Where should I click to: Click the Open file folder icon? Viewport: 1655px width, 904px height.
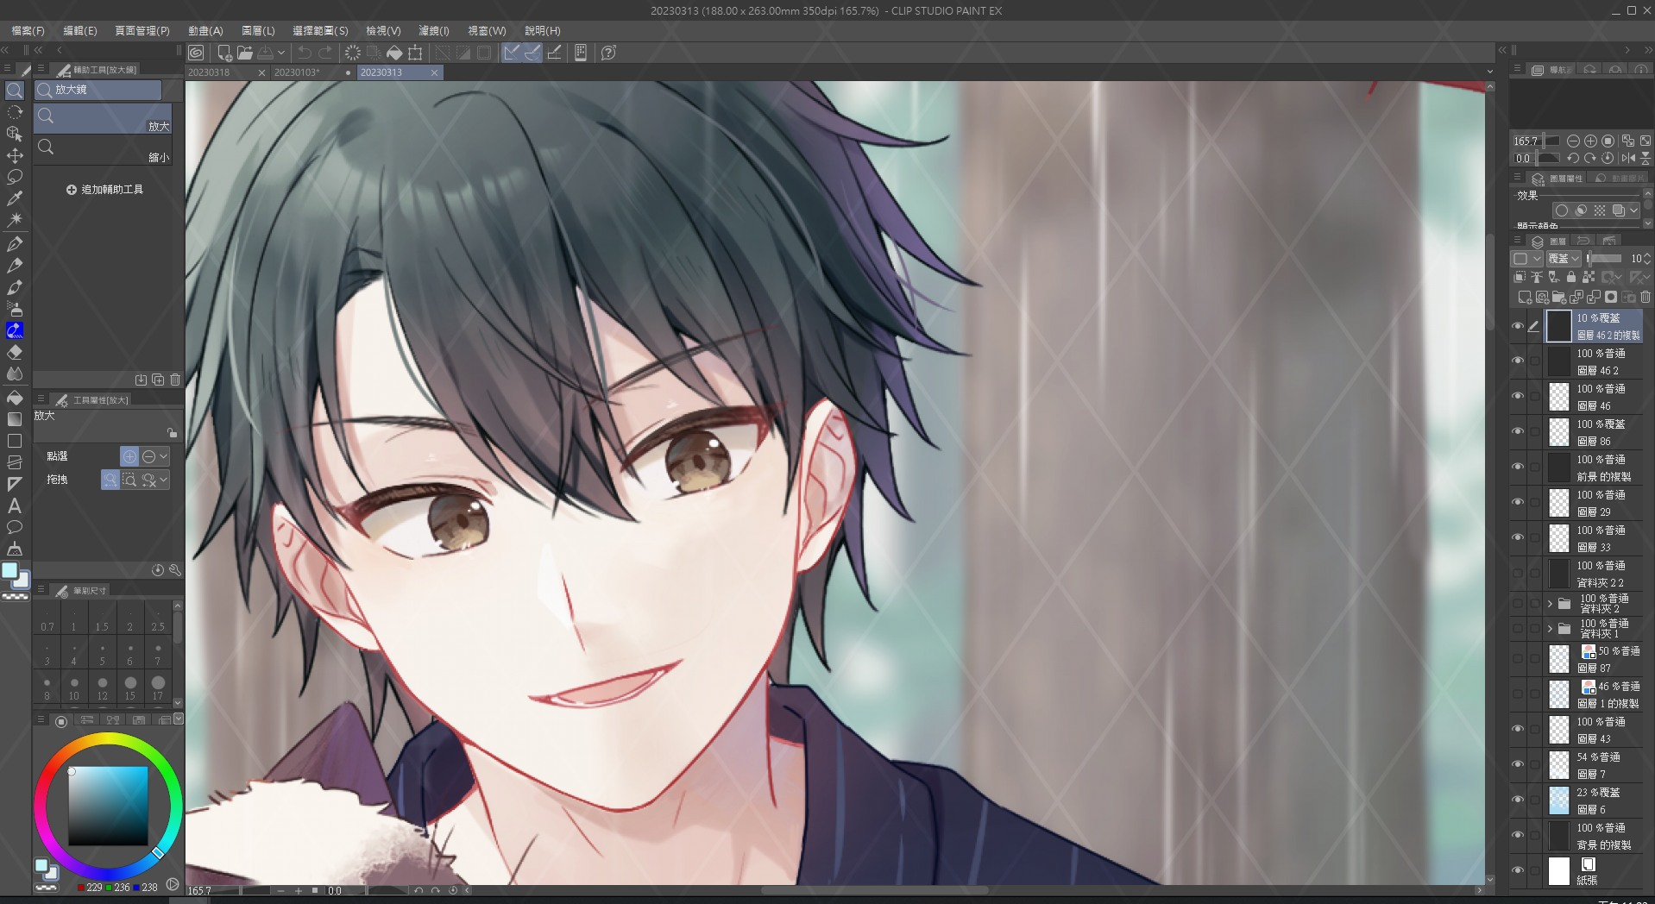point(245,53)
